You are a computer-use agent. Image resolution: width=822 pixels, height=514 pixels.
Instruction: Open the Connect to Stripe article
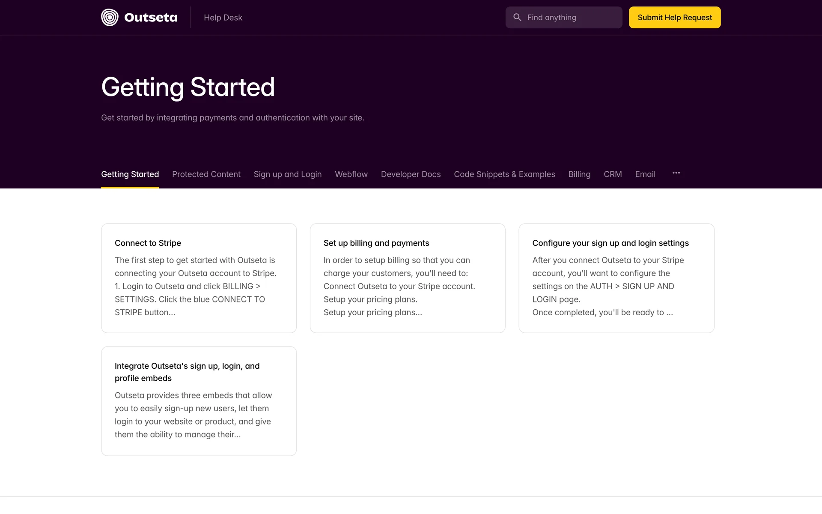[199, 278]
